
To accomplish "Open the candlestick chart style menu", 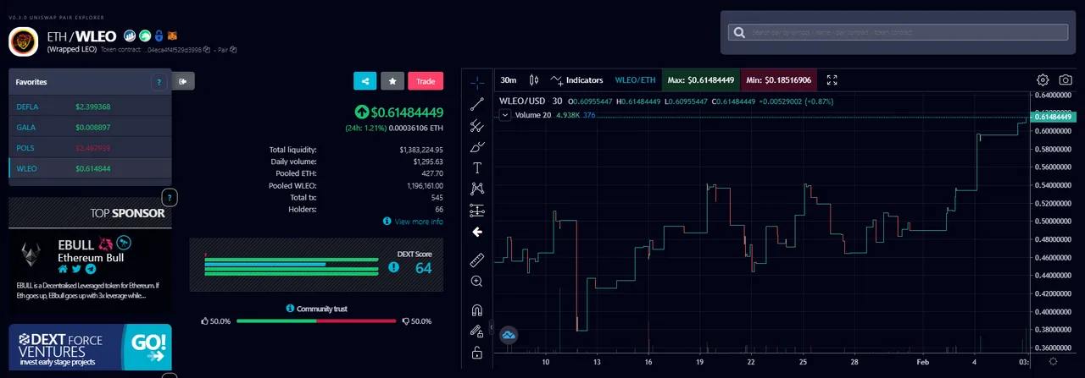I will [533, 80].
